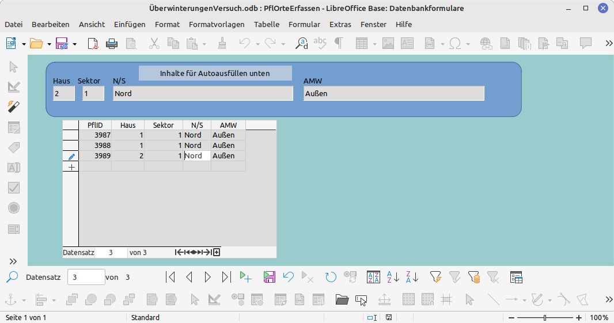Image resolution: width=614 pixels, height=323 pixels.
Task: Click the N/S field showing Nord
Action: point(203,94)
